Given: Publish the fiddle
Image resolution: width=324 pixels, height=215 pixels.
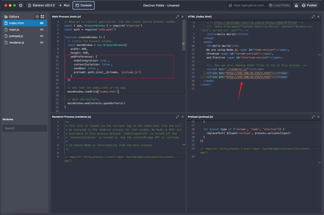Looking at the screenshot, I should point(309,5).
